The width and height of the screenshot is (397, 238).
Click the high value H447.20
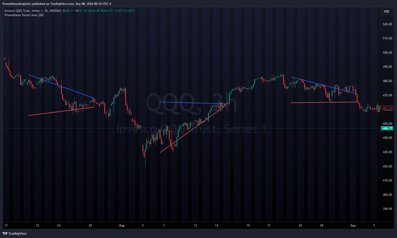[x=81, y=11]
